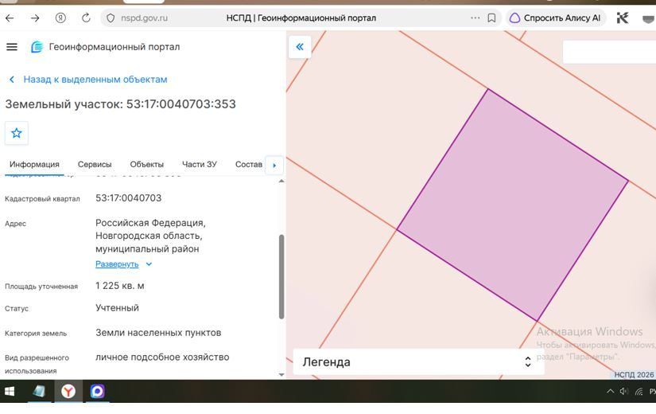Open the purple app icon in the taskbar
Image resolution: width=656 pixels, height=414 pixels.
(x=98, y=392)
